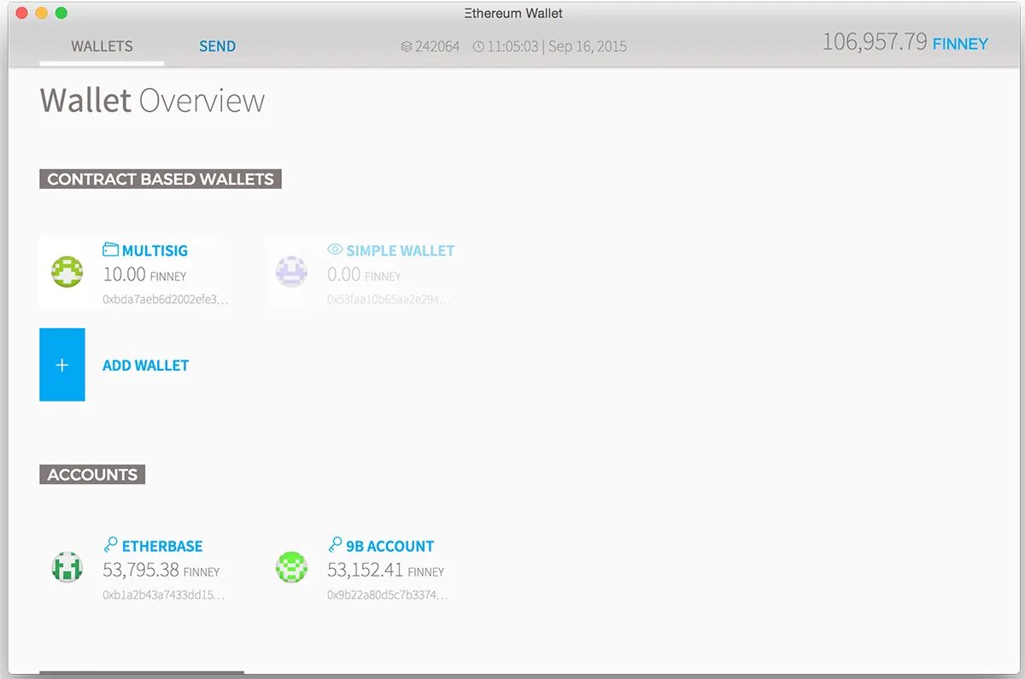Click address 0xbda7aeb6d2002efe3...
Screen dimensions: 1025x679
166,300
